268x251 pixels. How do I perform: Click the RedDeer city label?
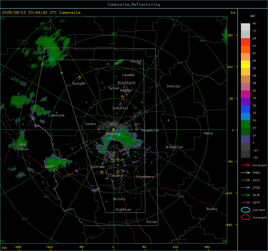coord(126,90)
